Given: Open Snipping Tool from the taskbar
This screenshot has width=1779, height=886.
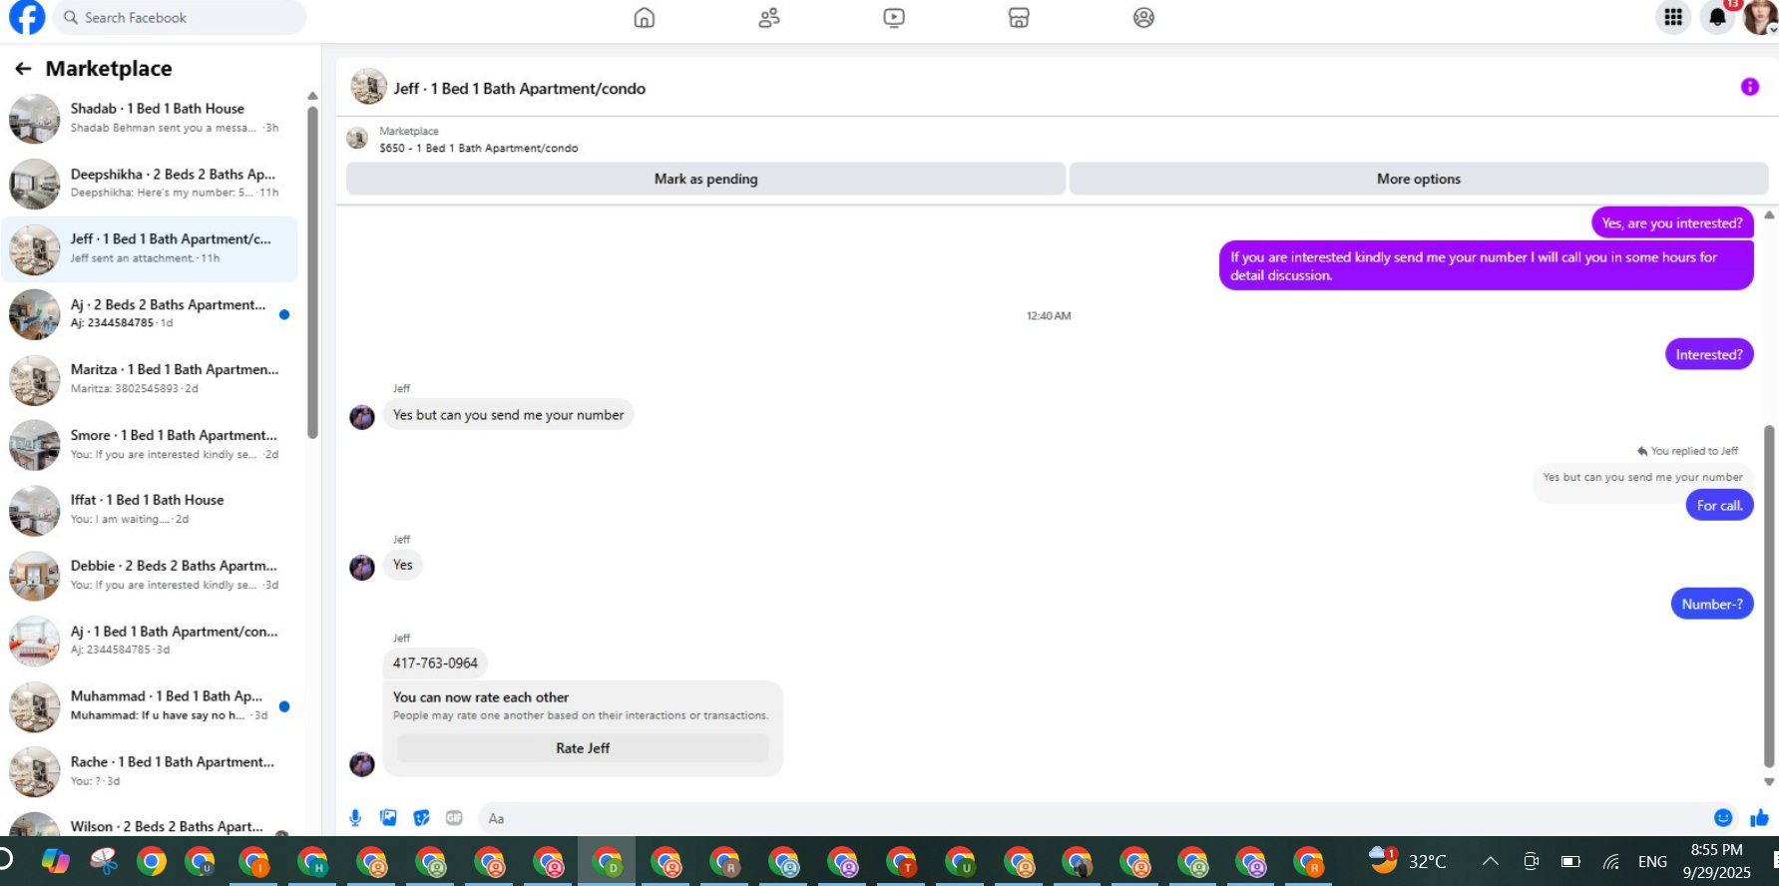Looking at the screenshot, I should pos(104,861).
